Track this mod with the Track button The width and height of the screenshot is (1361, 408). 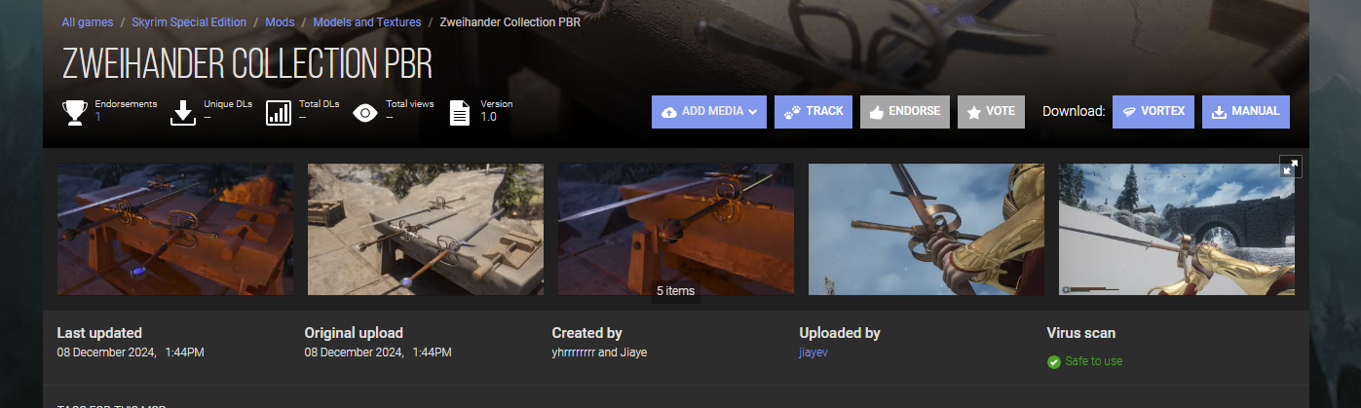point(814,112)
